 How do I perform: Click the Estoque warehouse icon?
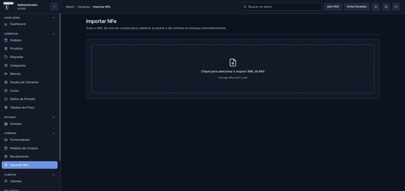coord(6,124)
